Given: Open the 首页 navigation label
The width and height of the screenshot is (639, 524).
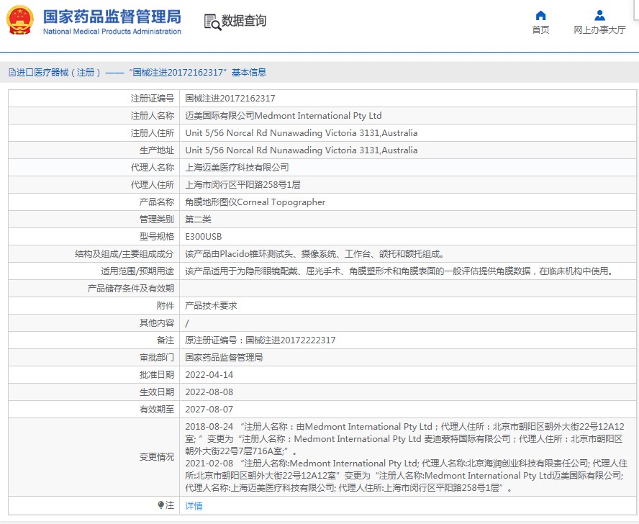Looking at the screenshot, I should tap(540, 30).
